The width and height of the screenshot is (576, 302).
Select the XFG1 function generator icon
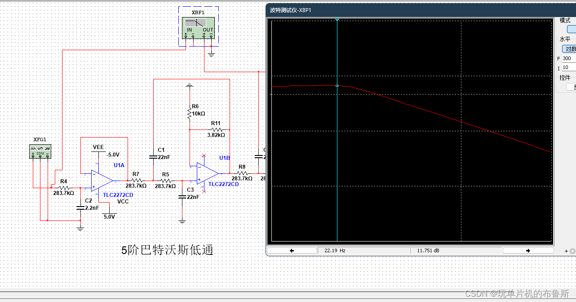pos(40,151)
